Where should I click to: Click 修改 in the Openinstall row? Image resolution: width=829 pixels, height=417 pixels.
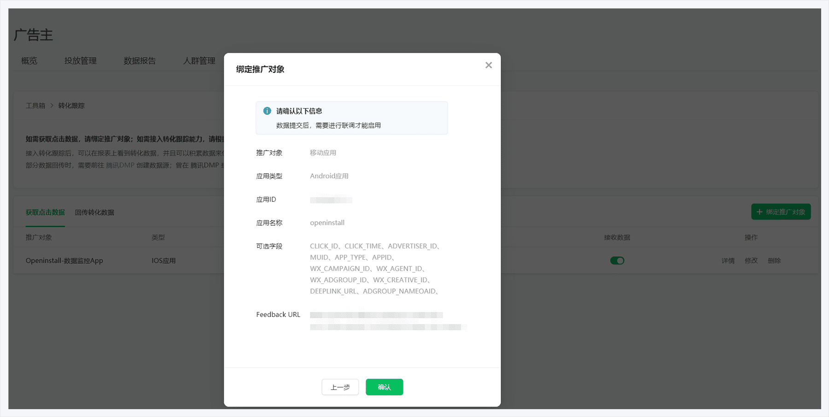point(751,261)
